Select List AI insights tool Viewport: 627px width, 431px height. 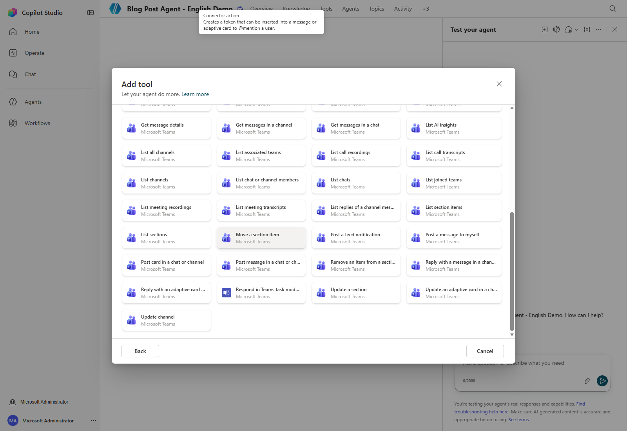(x=454, y=128)
